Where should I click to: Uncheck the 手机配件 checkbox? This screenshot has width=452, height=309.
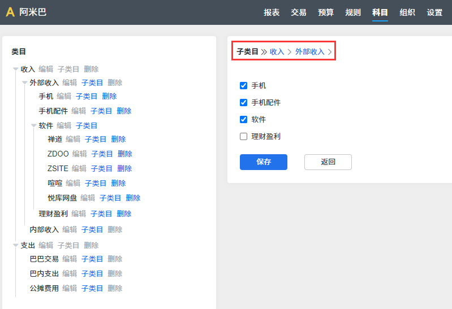tap(244, 102)
